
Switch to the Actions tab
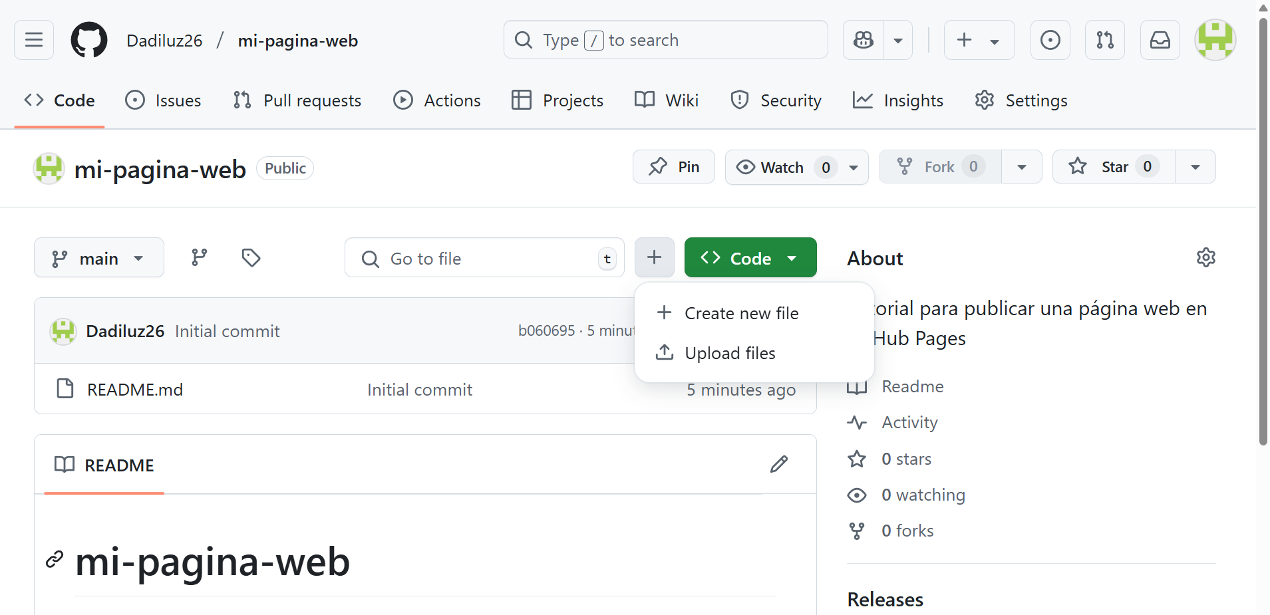point(437,100)
